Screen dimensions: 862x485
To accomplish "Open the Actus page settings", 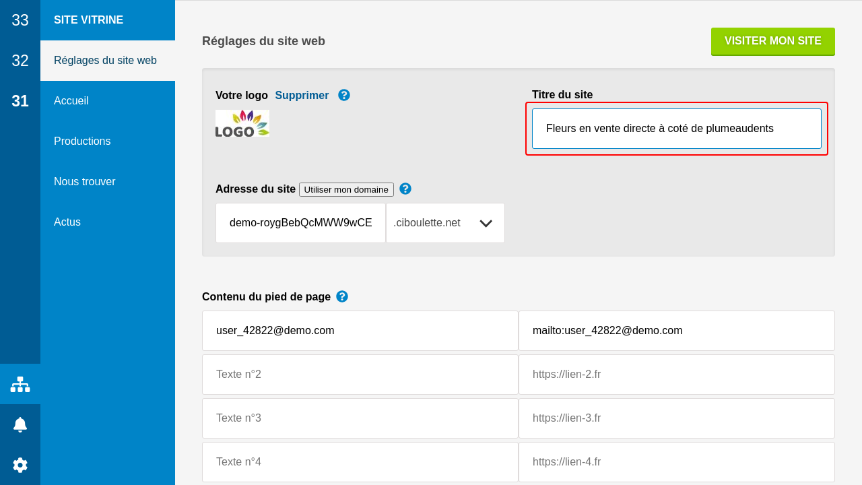I will pyautogui.click(x=67, y=222).
